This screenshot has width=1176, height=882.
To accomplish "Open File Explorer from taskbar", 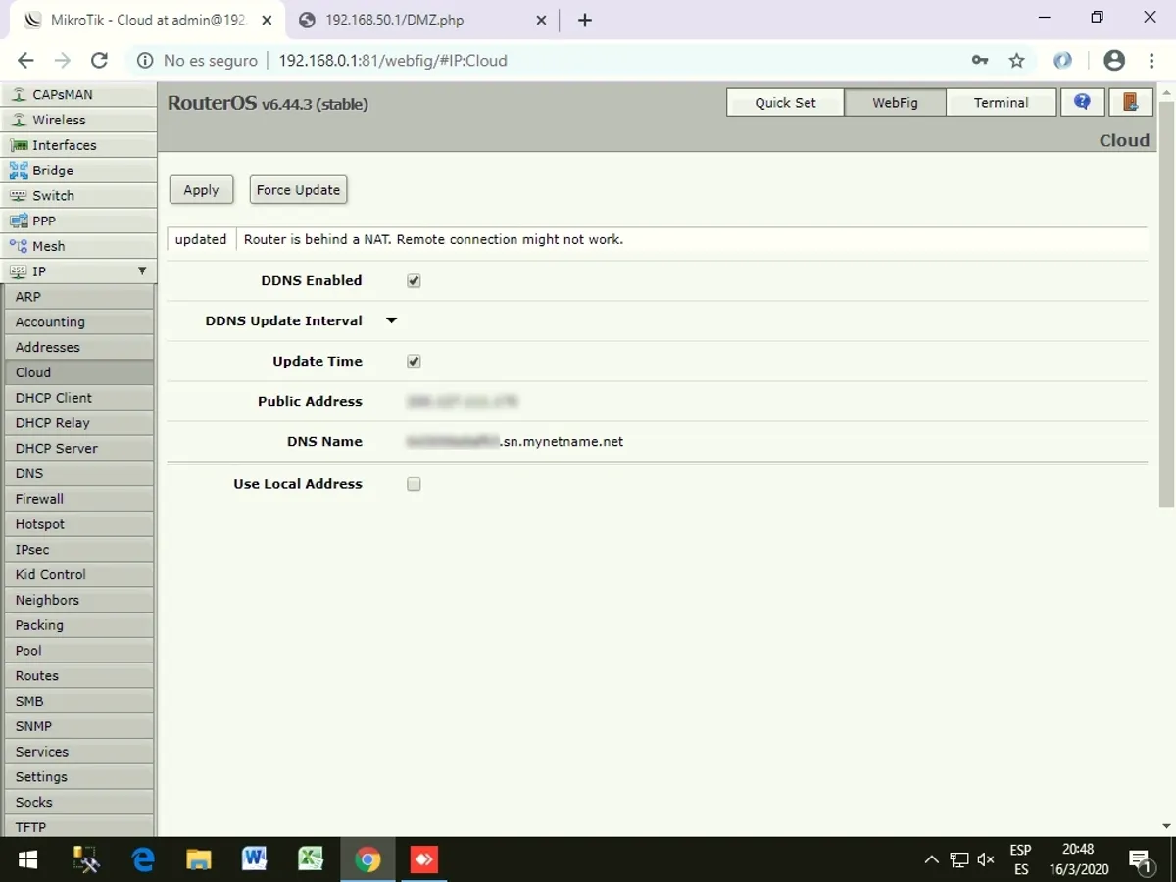I will [x=199, y=860].
